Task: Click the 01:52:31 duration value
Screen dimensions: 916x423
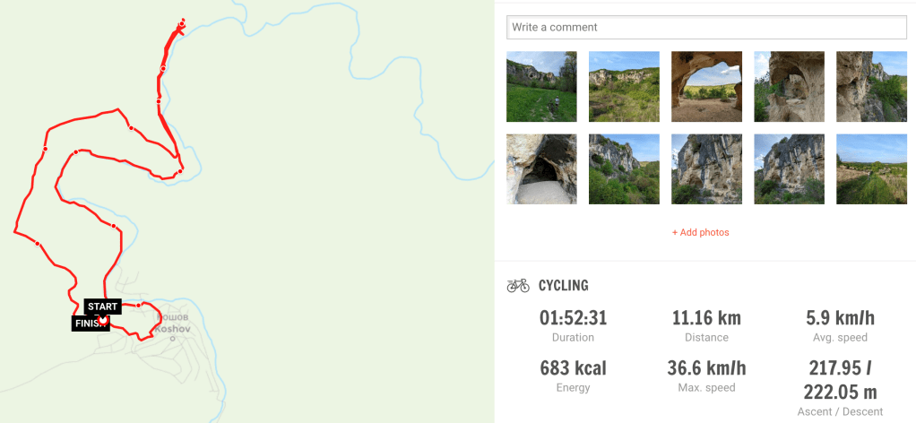Action: [x=573, y=318]
